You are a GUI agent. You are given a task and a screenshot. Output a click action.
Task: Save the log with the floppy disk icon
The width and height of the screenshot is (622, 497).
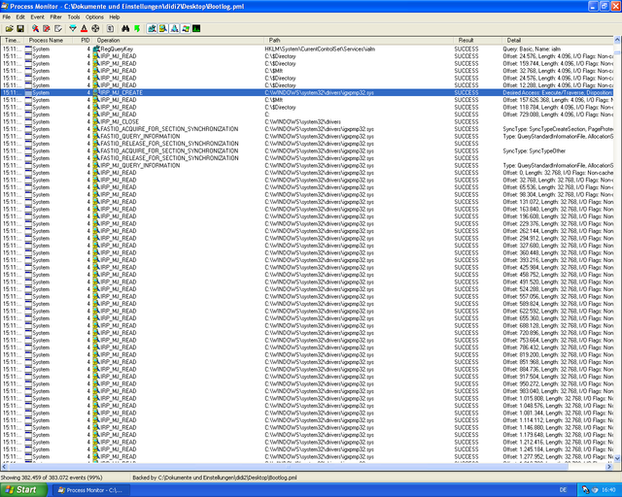[x=20, y=28]
